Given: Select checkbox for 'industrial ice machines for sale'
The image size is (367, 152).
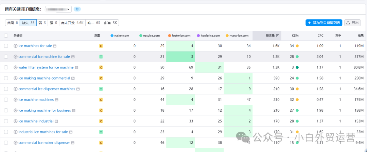Looking at the screenshot, I should coord(6,132).
